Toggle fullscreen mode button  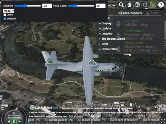(x=163, y=121)
